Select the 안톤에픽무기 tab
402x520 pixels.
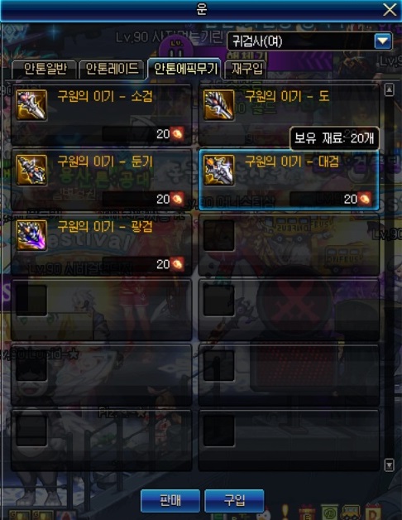tap(184, 69)
